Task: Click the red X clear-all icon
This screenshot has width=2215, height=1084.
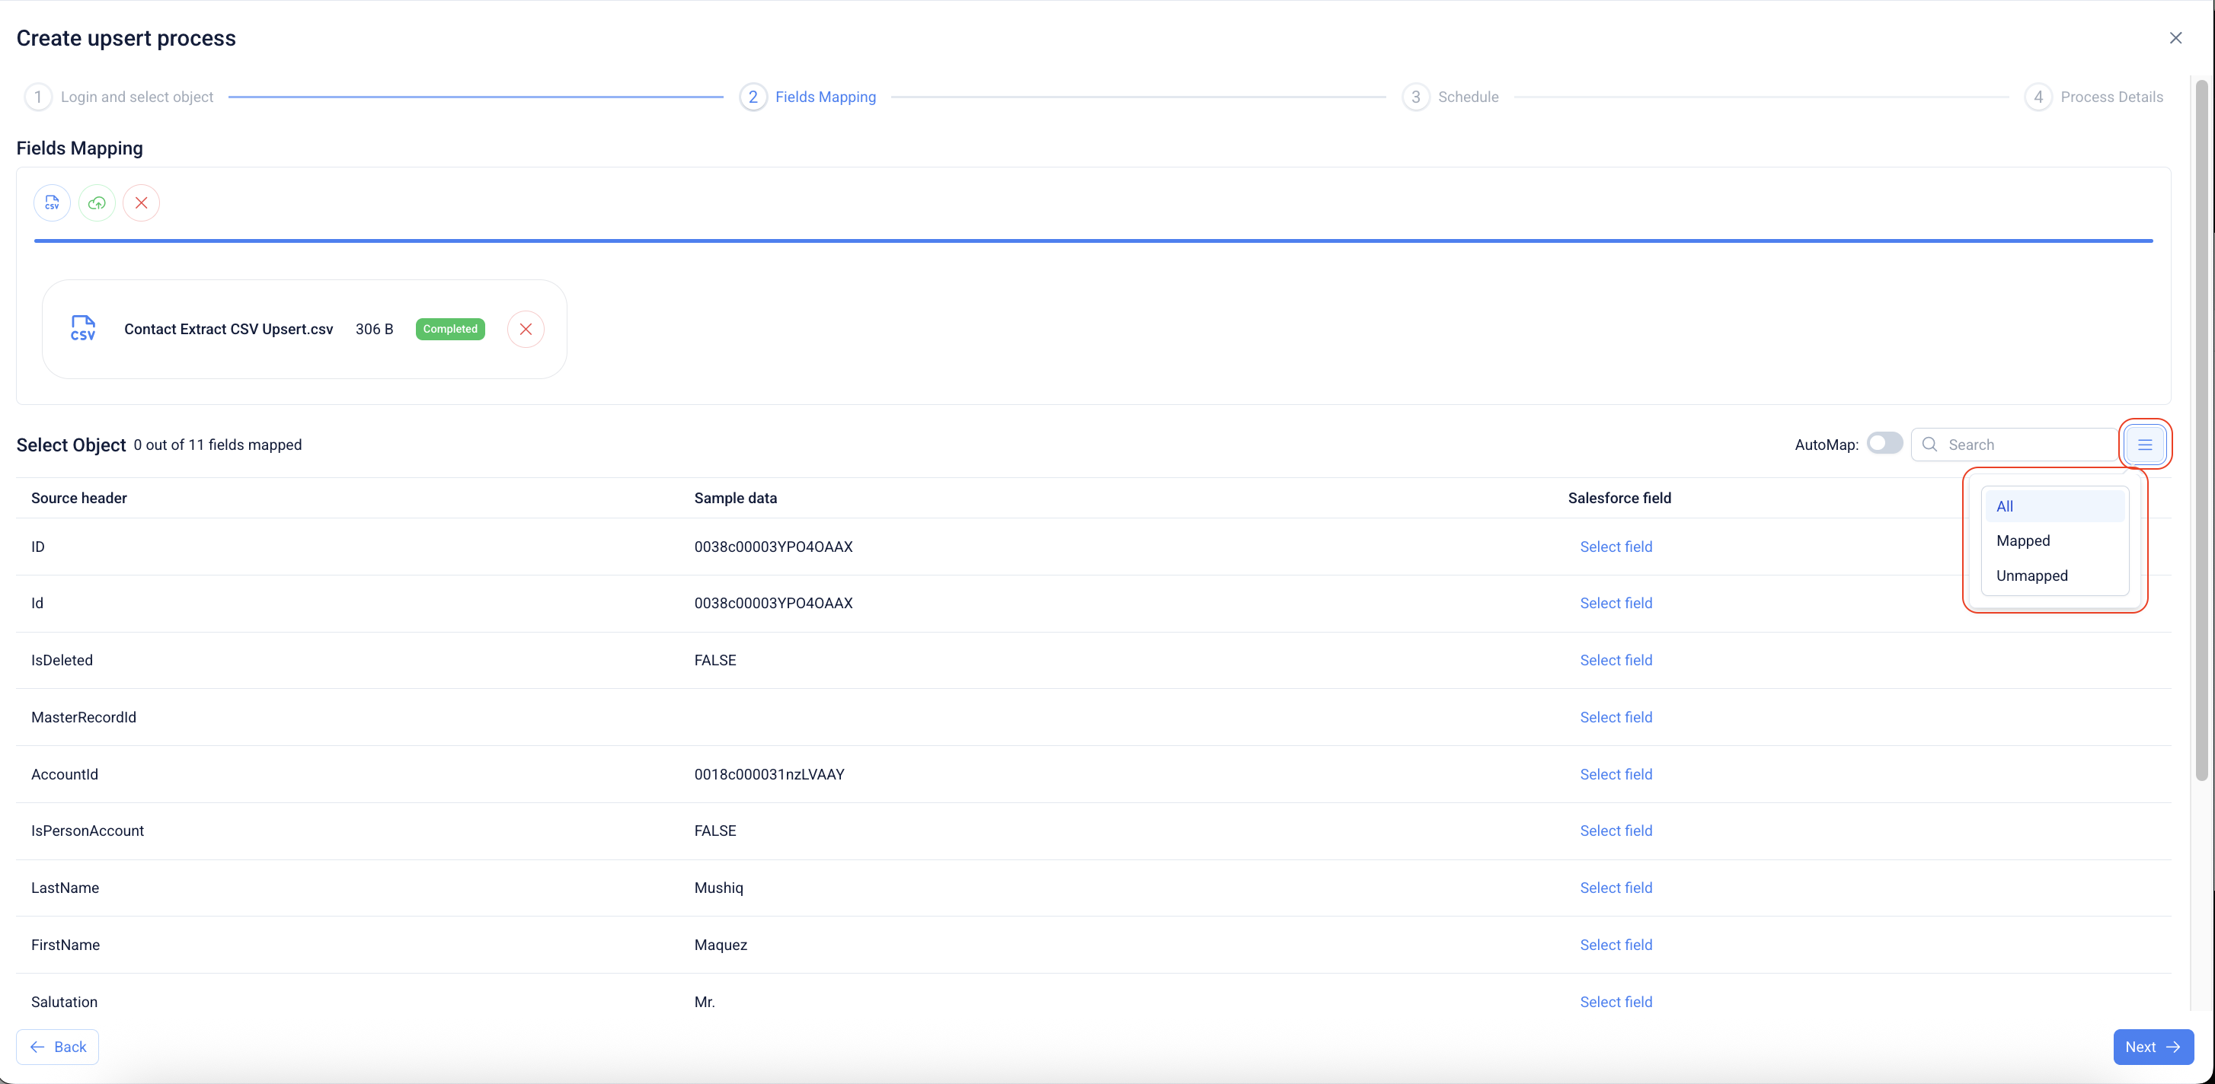Action: [141, 203]
